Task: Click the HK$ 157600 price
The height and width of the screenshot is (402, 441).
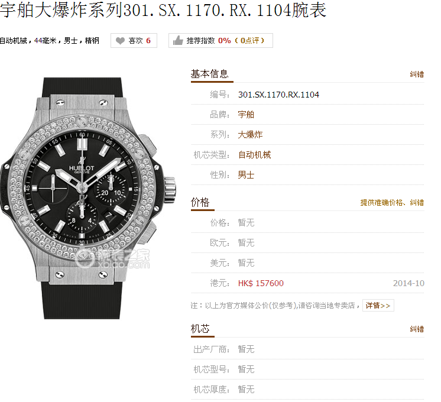Action: click(261, 283)
